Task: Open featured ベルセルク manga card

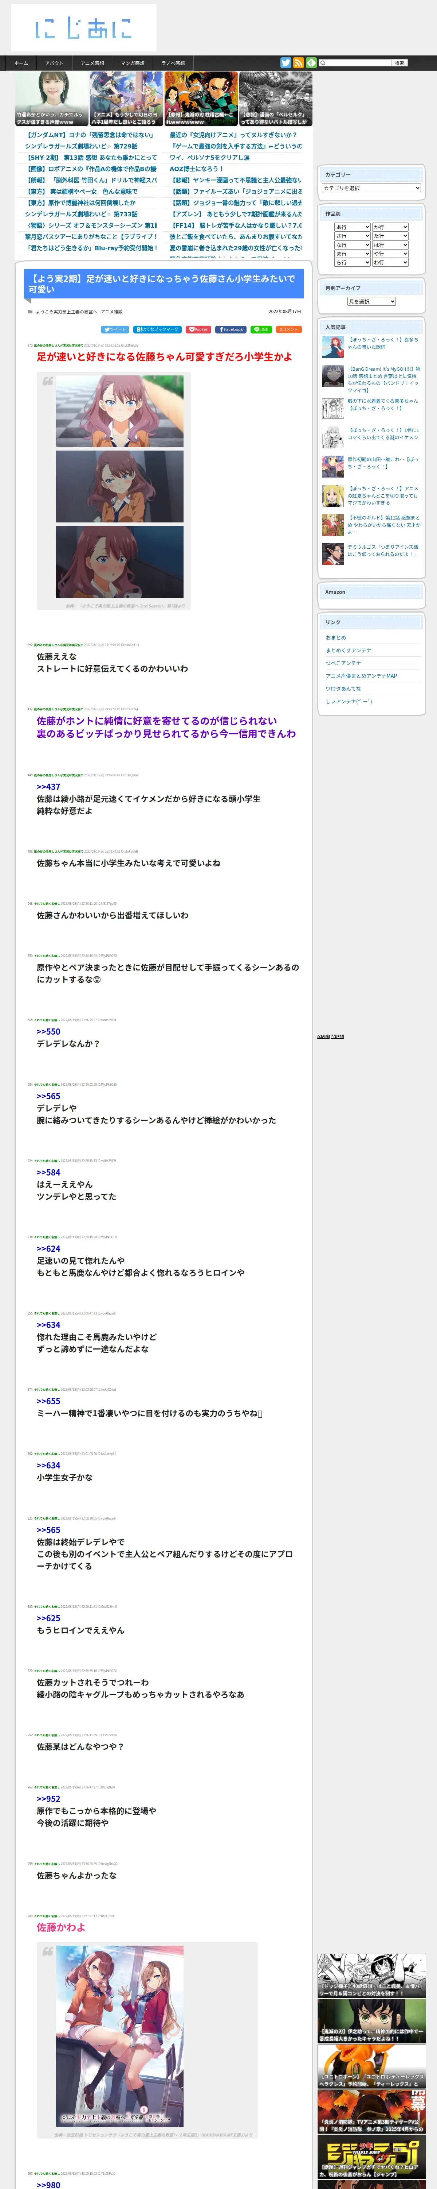Action: point(275,99)
